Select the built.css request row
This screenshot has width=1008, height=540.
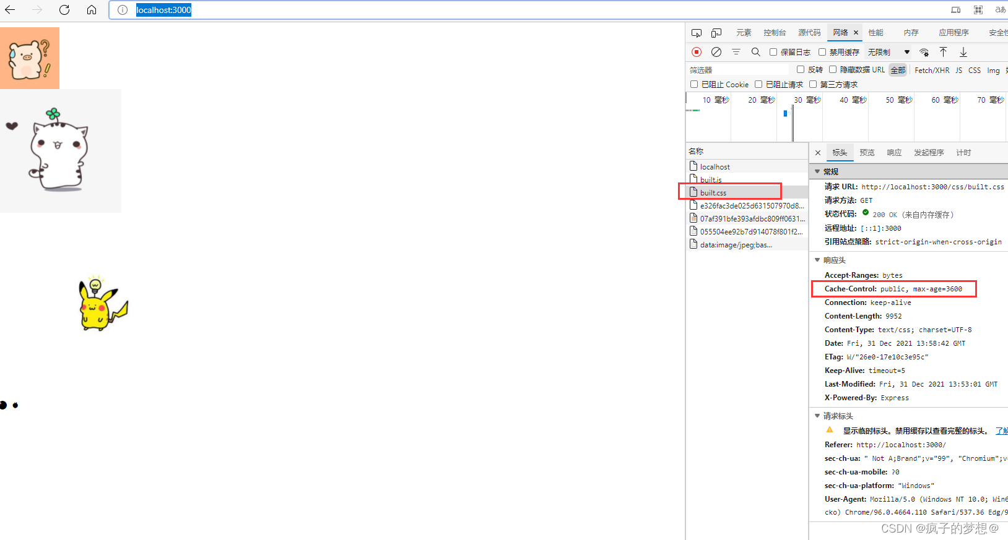(747, 192)
